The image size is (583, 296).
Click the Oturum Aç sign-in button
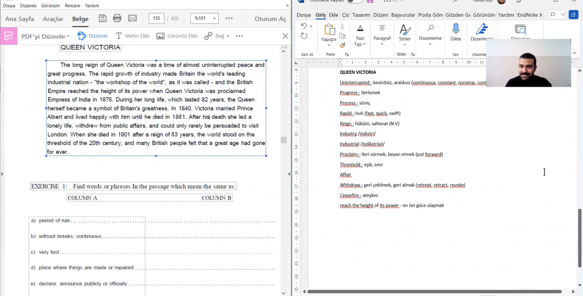tap(270, 19)
